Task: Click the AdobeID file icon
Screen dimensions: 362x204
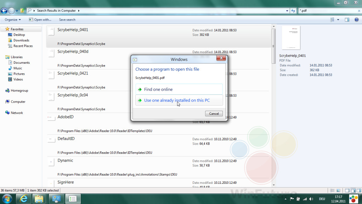Action: pyautogui.click(x=51, y=118)
